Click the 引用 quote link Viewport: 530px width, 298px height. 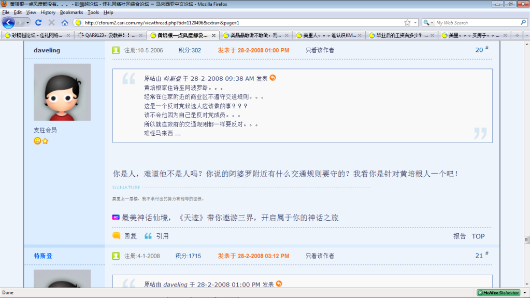(x=162, y=236)
